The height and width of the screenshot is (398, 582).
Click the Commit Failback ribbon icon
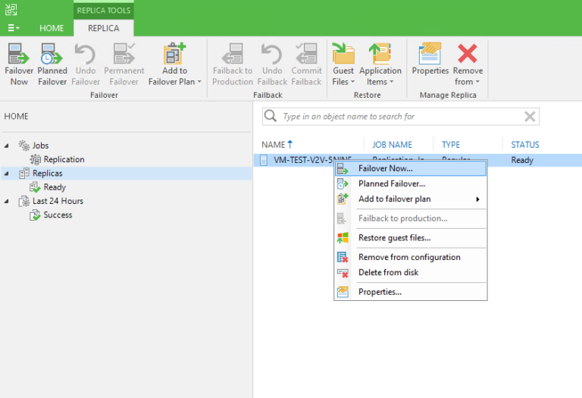coord(306,54)
